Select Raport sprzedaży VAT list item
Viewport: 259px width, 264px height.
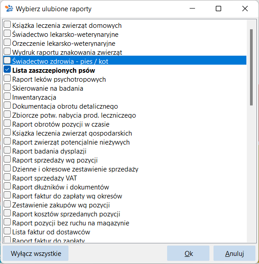point(125,178)
